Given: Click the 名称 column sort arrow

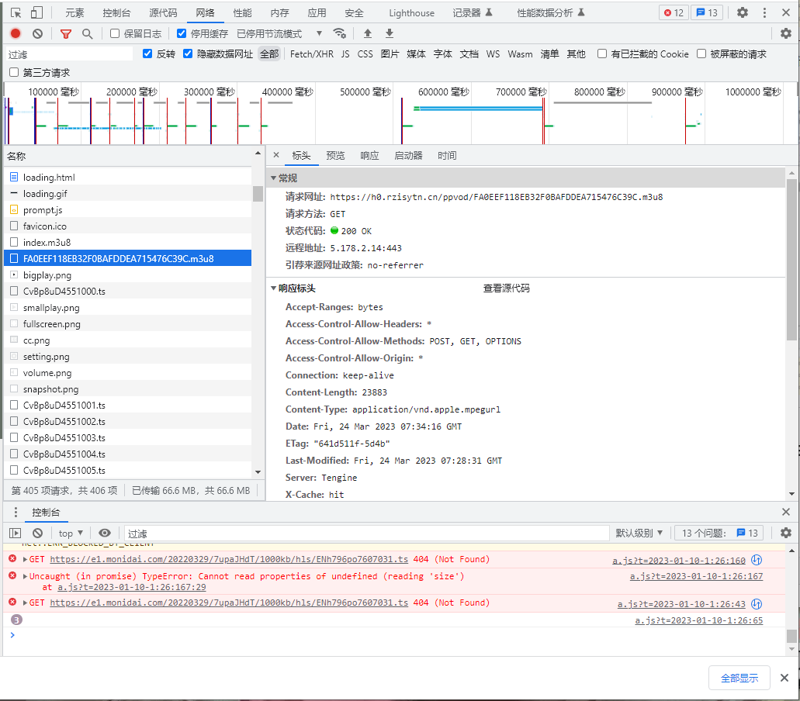Looking at the screenshot, I should [258, 154].
